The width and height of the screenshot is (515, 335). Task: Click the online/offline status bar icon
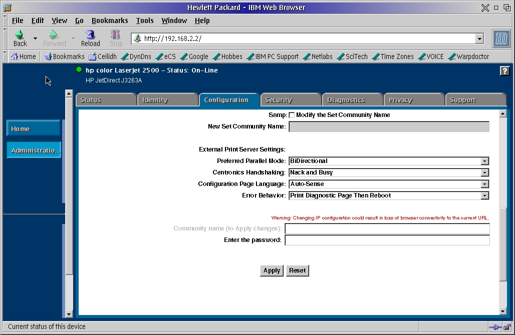(495, 327)
